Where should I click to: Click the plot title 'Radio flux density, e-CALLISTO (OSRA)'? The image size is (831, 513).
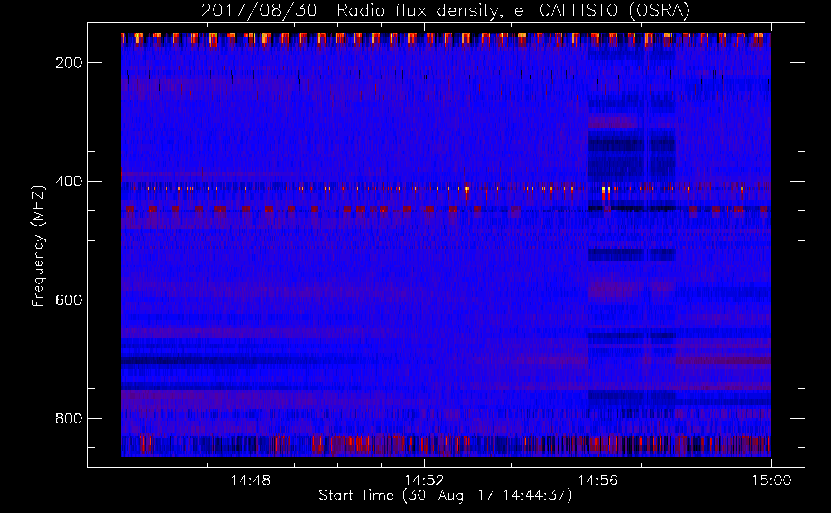(x=513, y=11)
